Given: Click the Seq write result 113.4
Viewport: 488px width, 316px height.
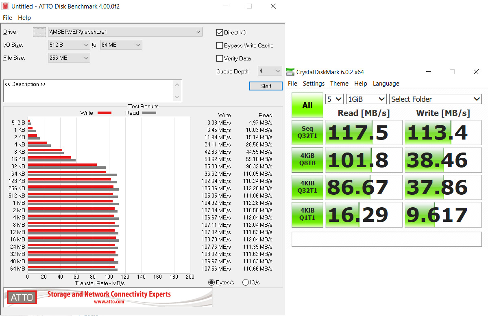Looking at the screenshot, I should (443, 133).
